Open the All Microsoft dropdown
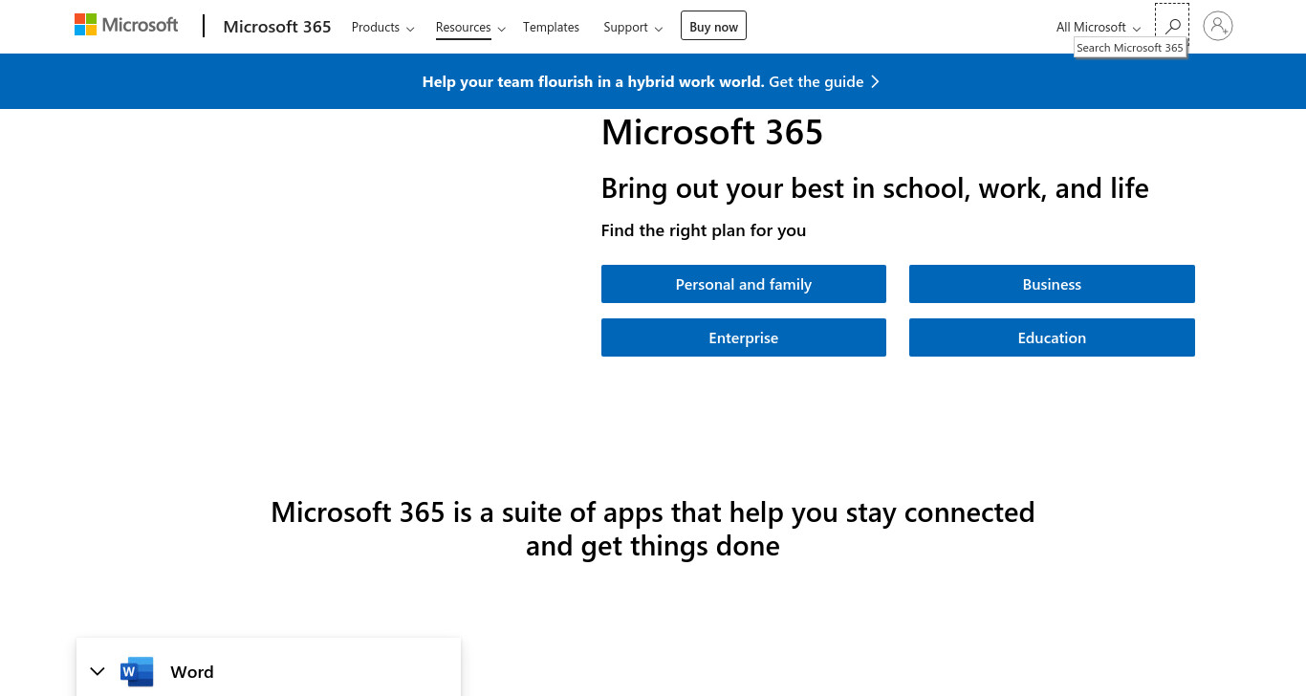The width and height of the screenshot is (1306, 696). tap(1099, 27)
